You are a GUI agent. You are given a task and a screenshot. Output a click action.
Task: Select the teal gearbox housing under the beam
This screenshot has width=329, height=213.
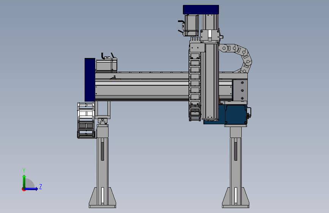click(225, 114)
